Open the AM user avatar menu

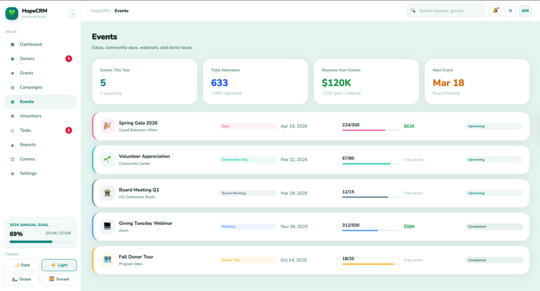(x=525, y=11)
